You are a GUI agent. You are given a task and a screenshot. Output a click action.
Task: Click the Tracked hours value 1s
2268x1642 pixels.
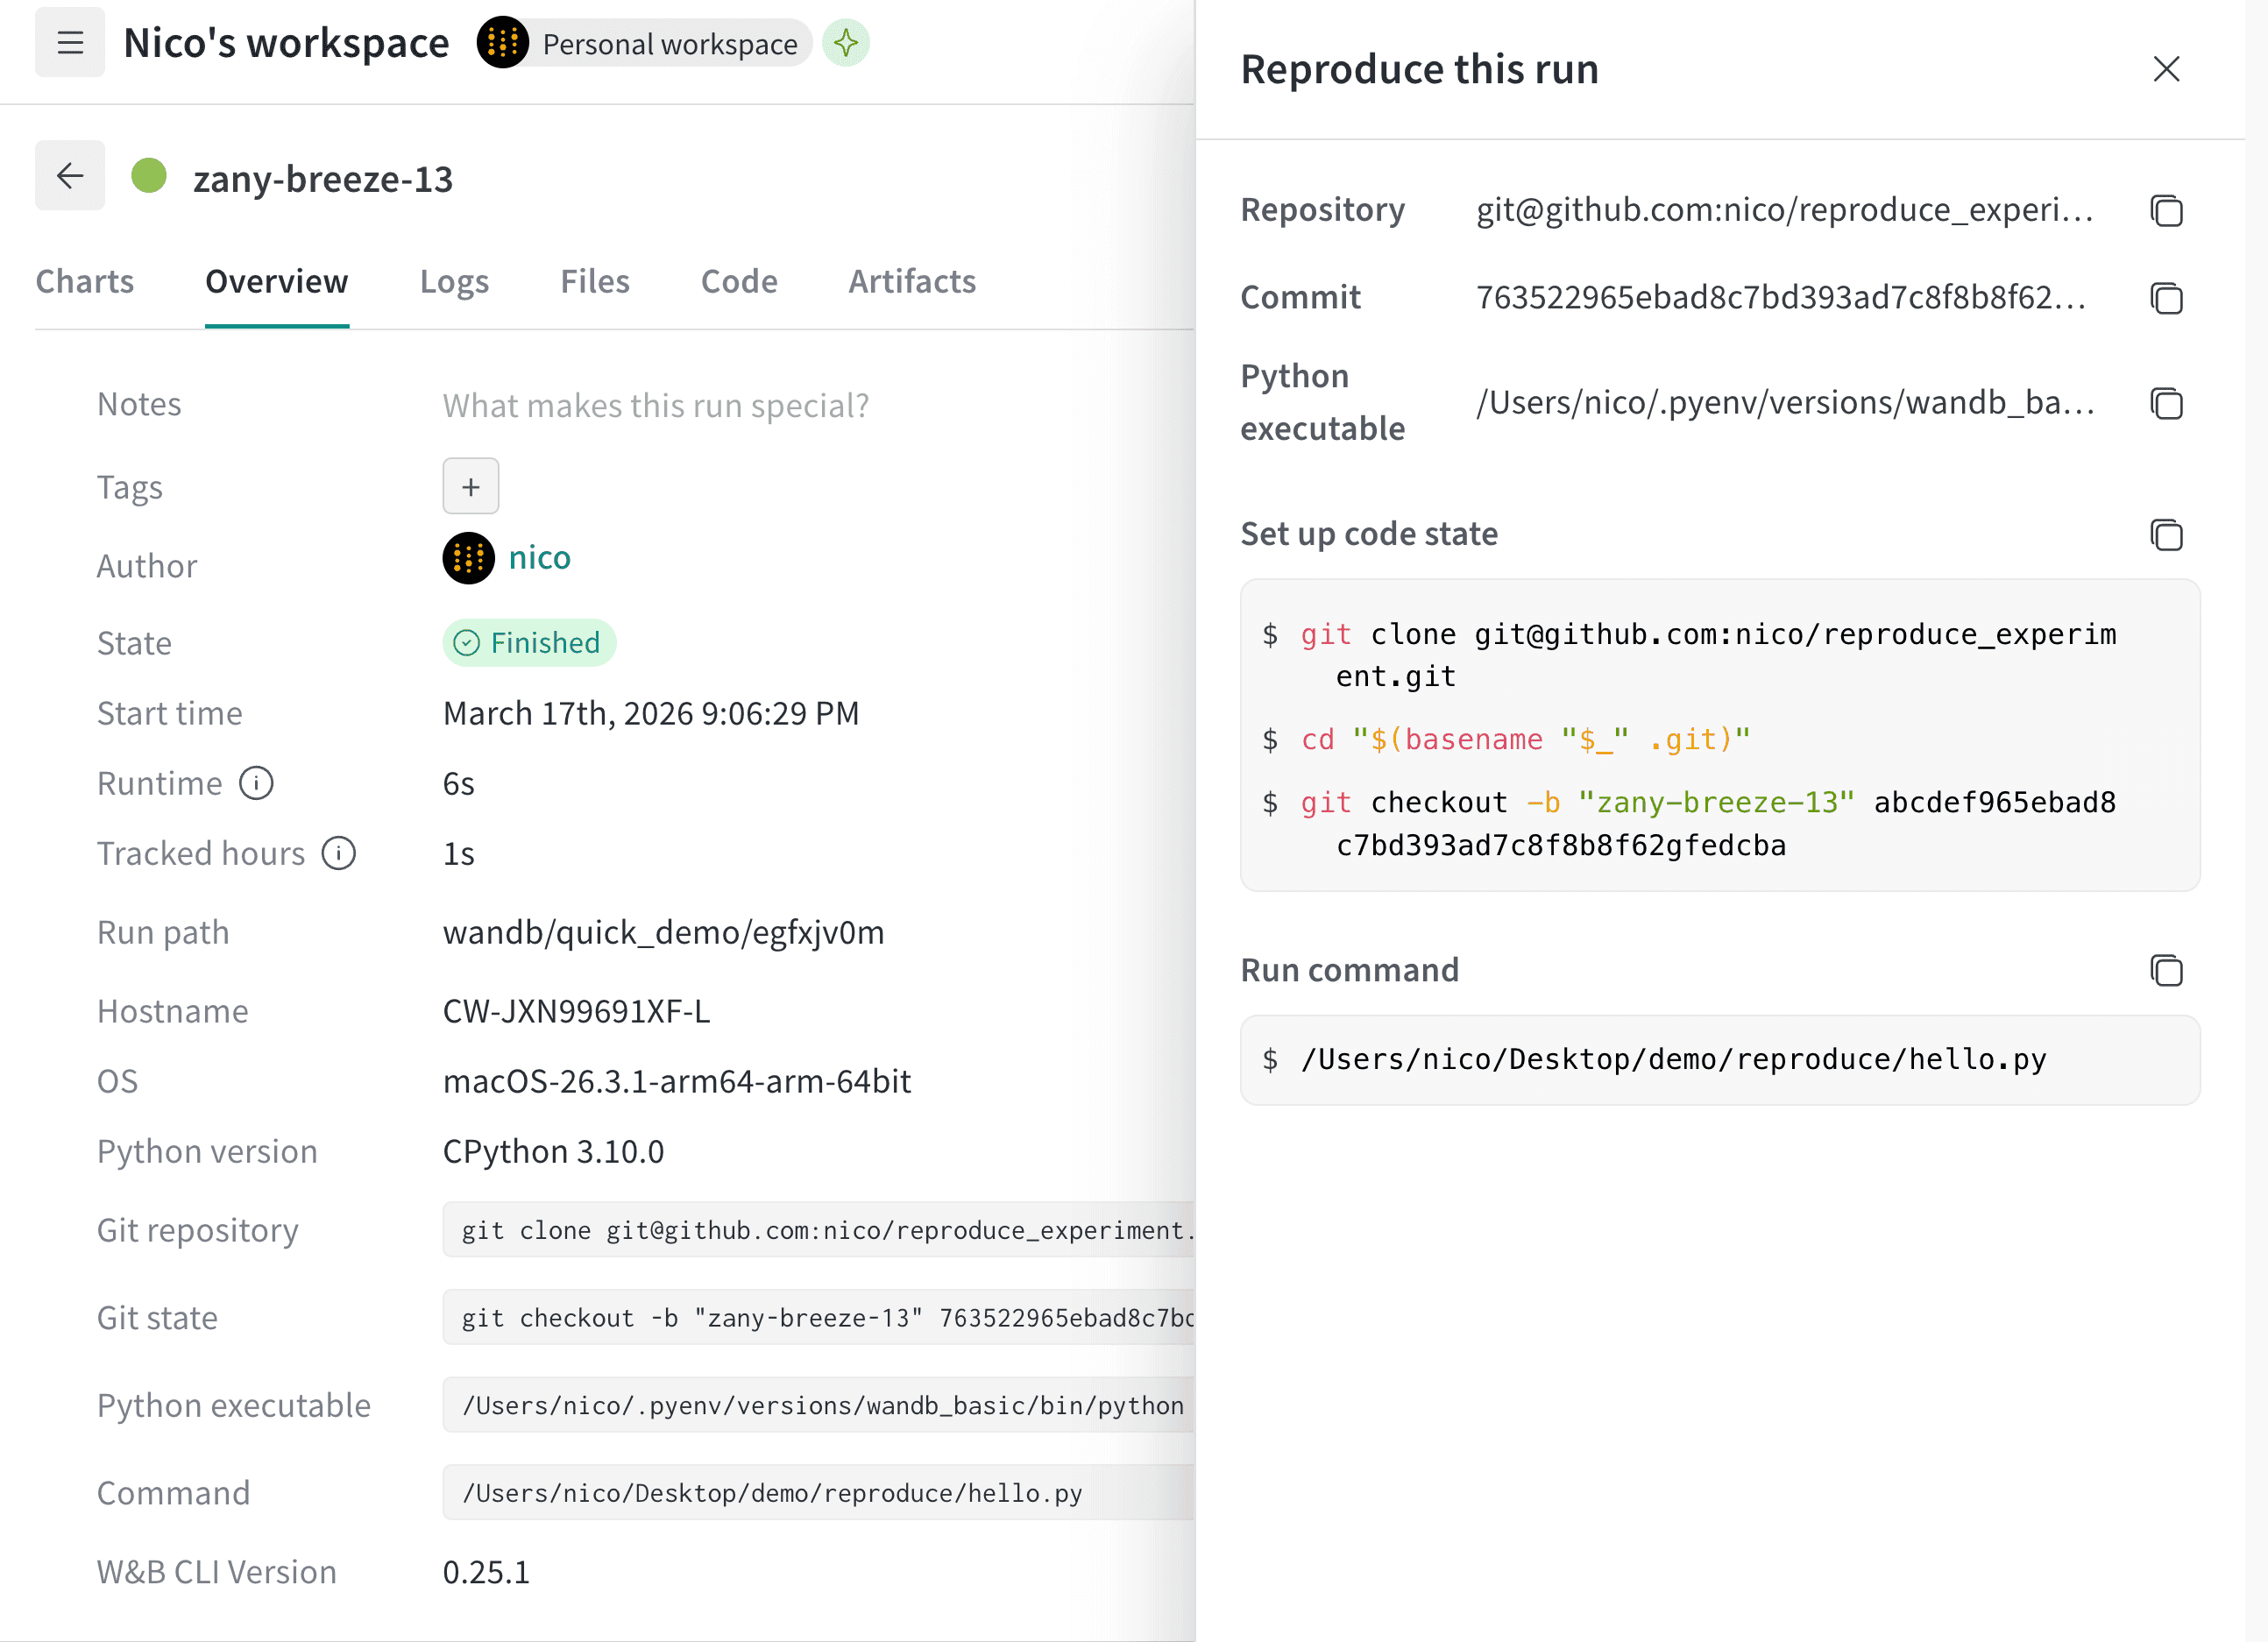coord(459,853)
